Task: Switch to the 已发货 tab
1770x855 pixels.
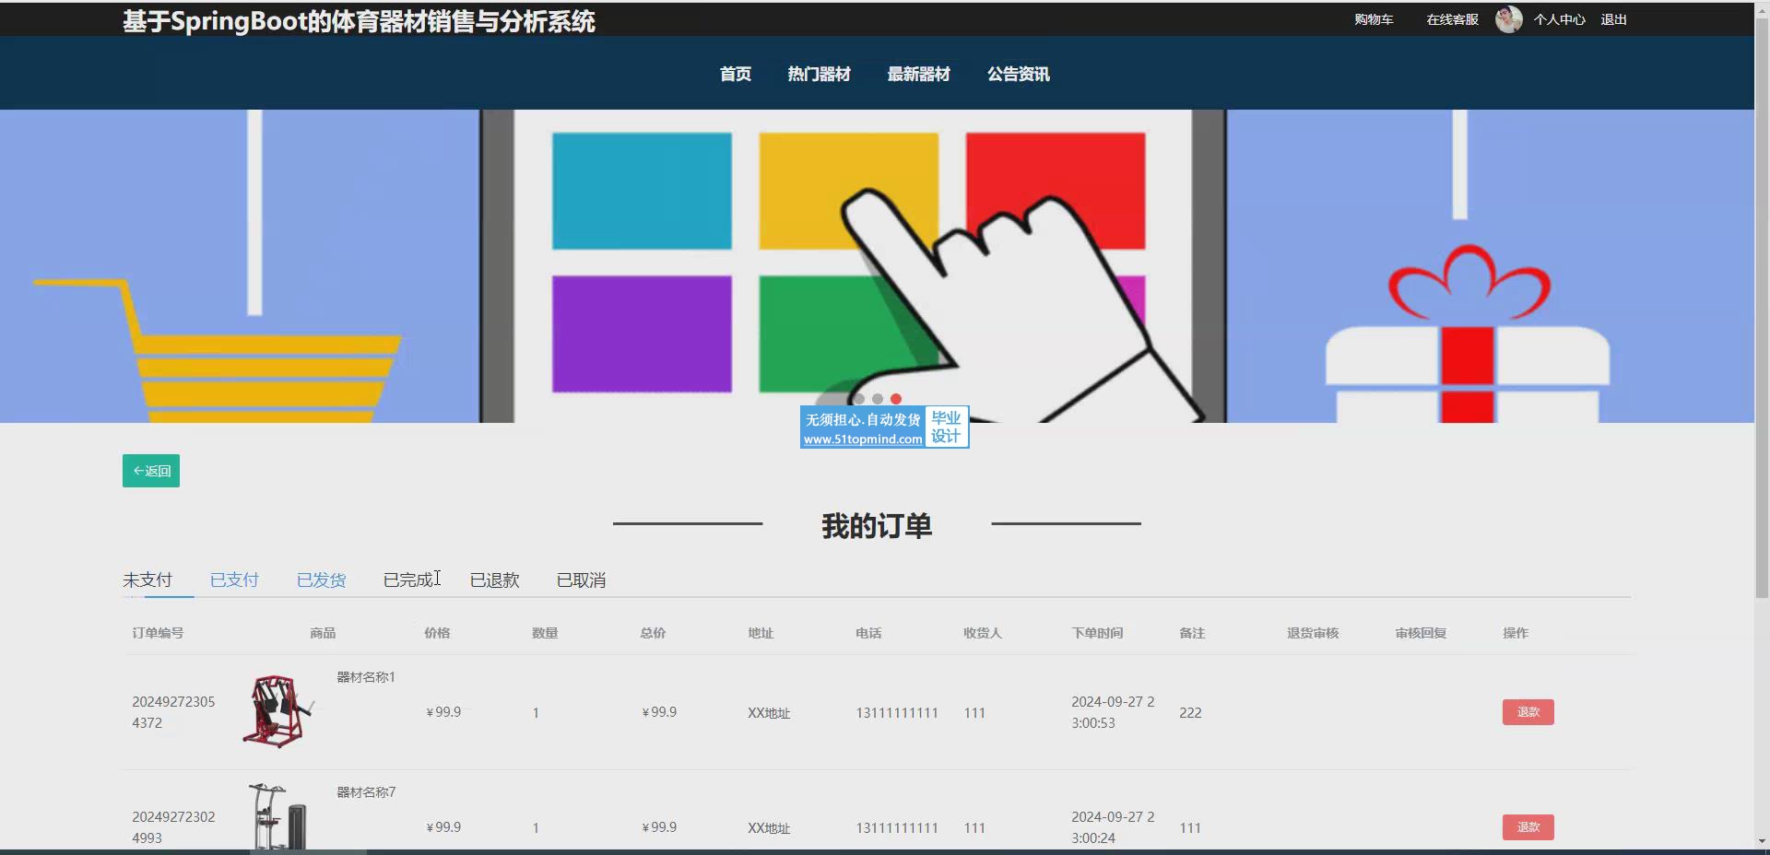Action: tap(321, 580)
